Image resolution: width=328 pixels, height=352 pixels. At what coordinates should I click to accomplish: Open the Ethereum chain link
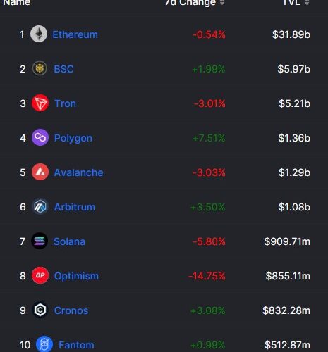pos(75,34)
